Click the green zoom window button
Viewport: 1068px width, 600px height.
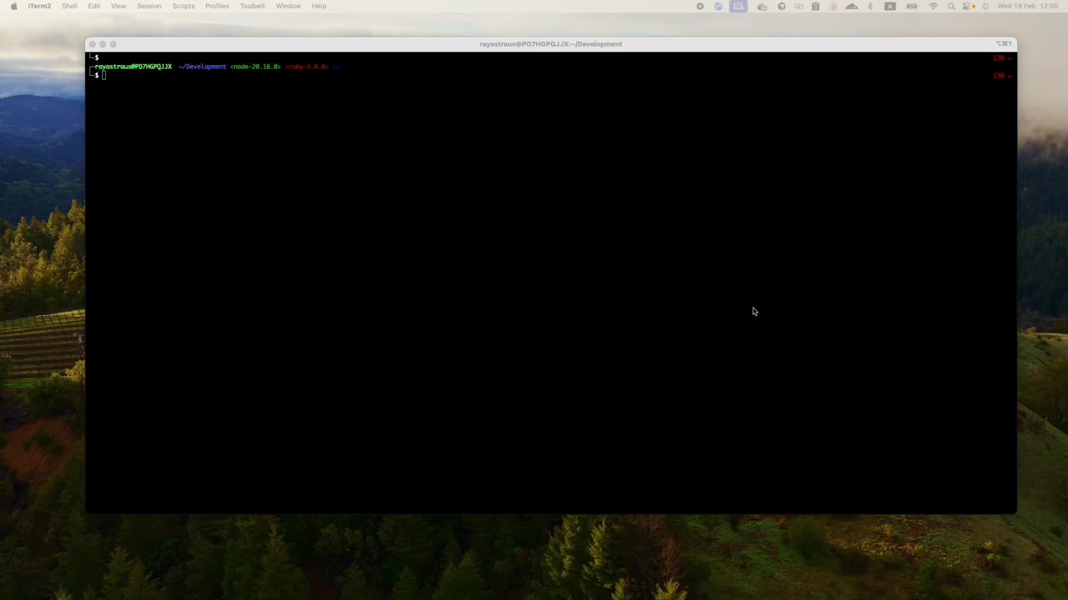[113, 44]
